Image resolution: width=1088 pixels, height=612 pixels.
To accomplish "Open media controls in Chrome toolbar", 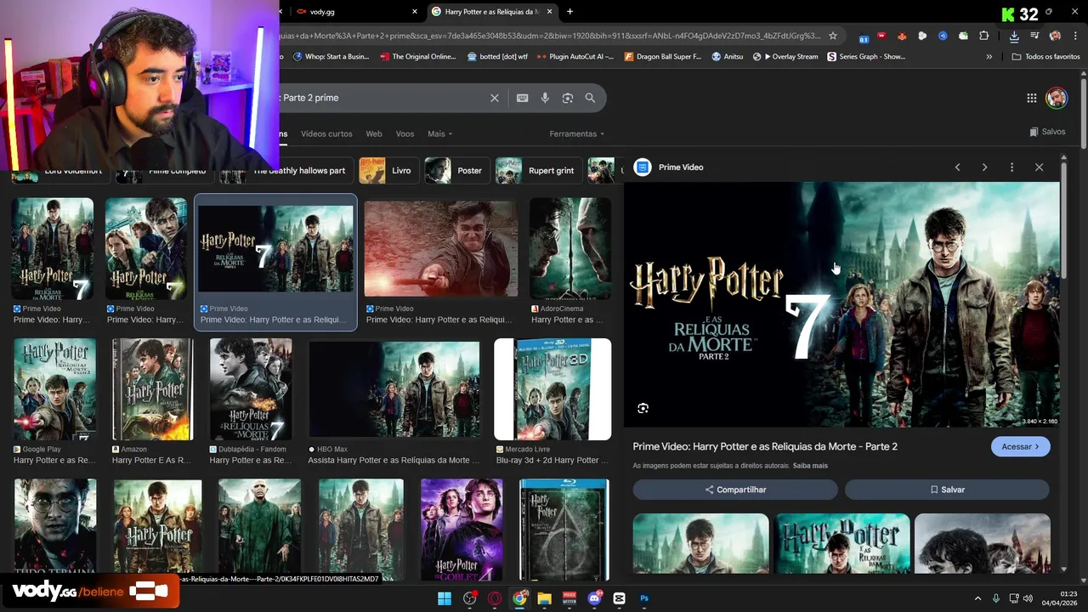I will coord(1034,36).
